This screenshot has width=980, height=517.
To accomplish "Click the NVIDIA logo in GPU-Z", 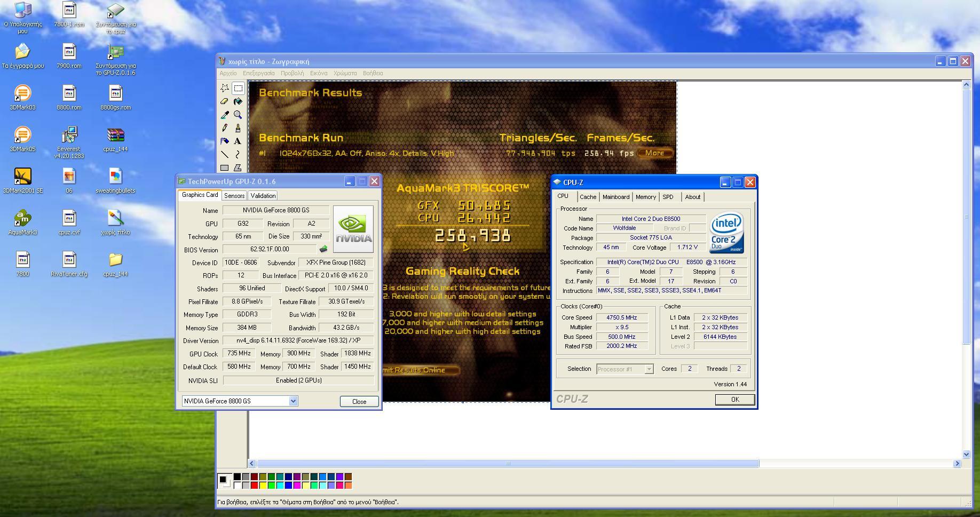I will pyautogui.click(x=353, y=229).
